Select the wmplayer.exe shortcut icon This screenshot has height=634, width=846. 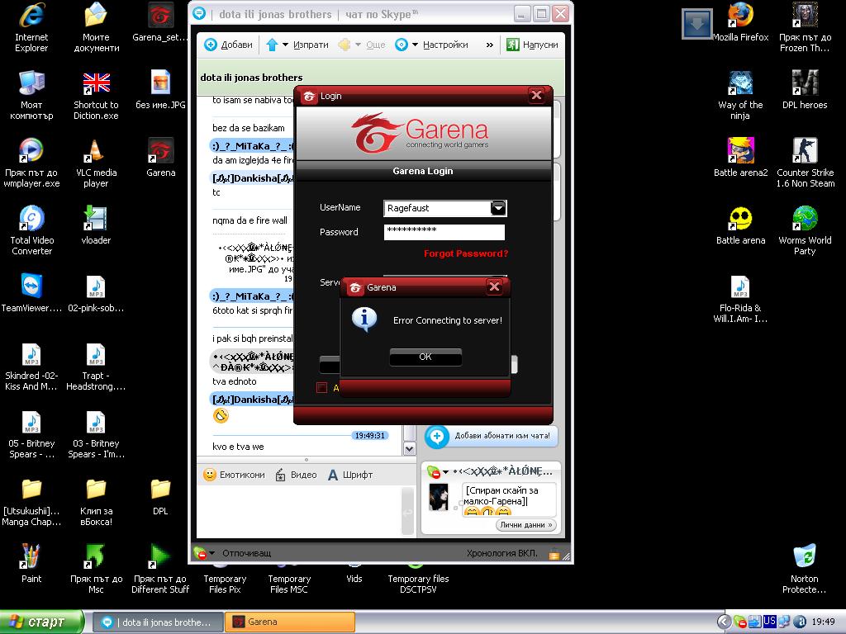point(31,163)
